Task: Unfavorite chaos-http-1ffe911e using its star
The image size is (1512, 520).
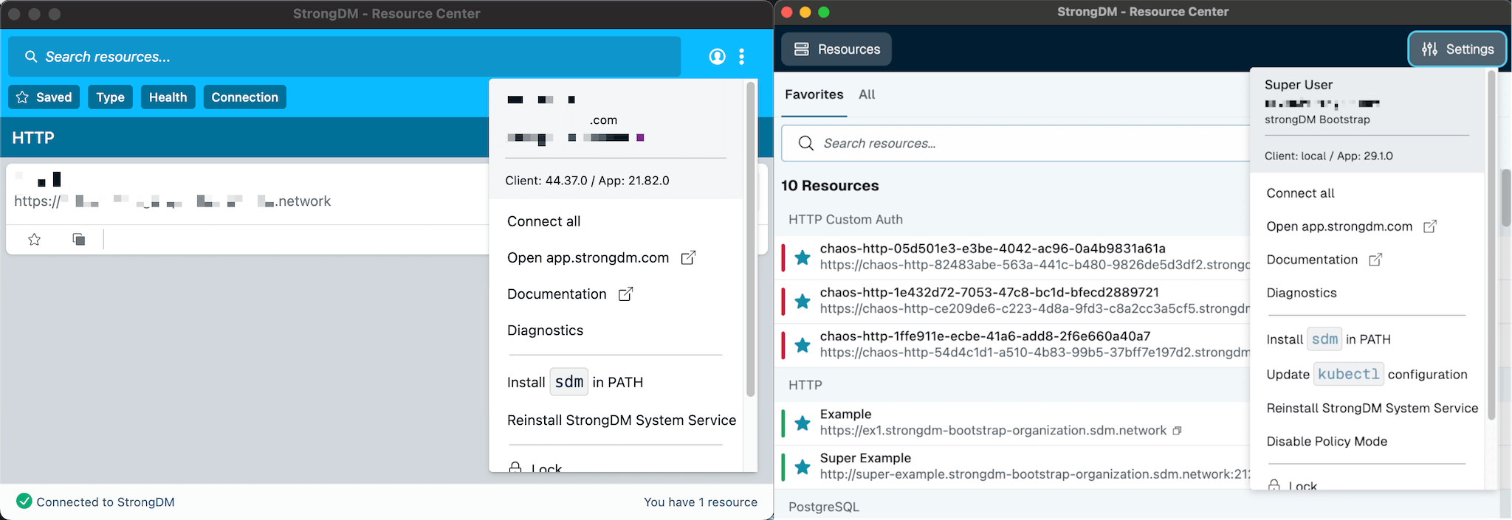Action: click(803, 344)
